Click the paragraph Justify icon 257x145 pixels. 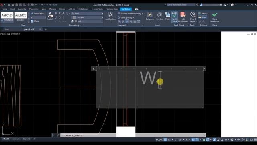pos(135,21)
